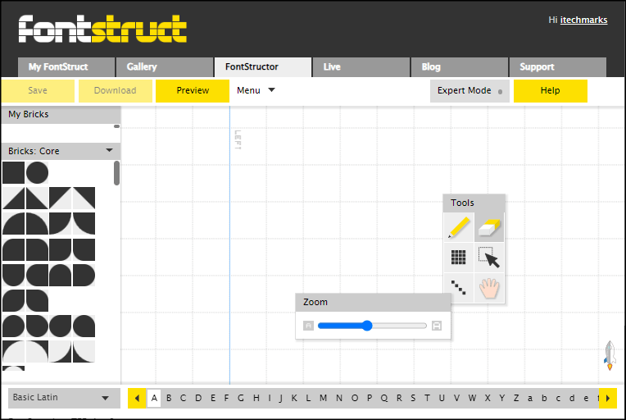The width and height of the screenshot is (626, 420).
Task: Select the Hand pan tool
Action: click(489, 288)
